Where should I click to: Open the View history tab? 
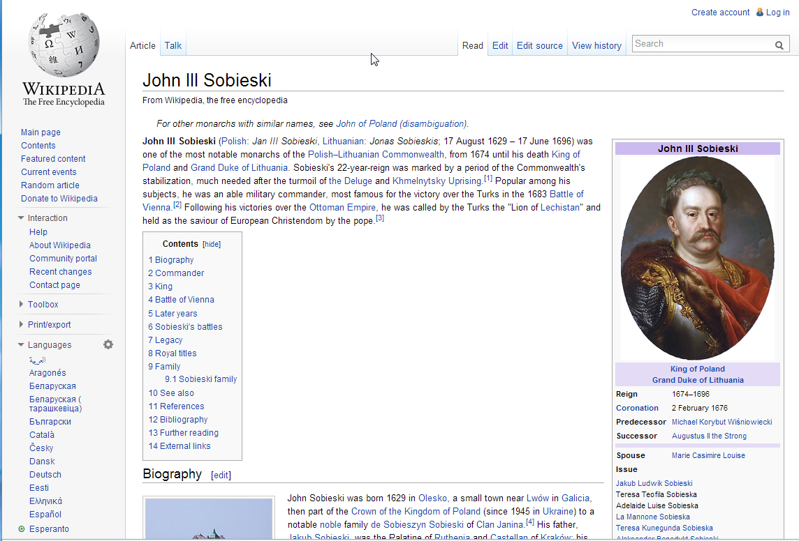pyautogui.click(x=596, y=45)
